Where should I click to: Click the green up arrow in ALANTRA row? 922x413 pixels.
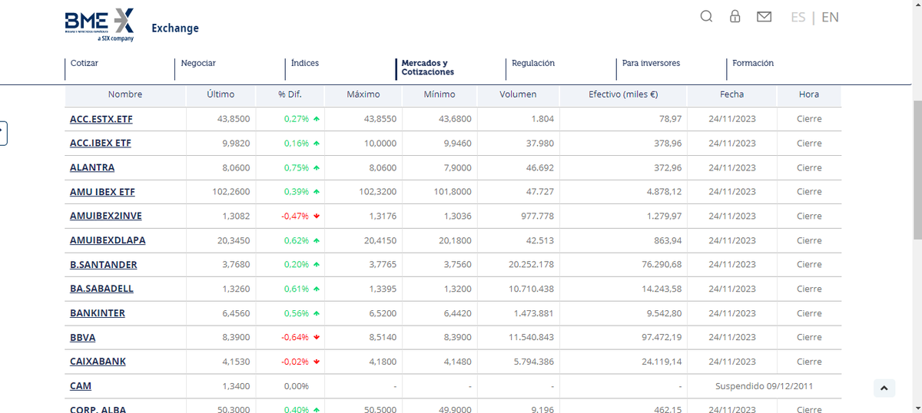coord(317,167)
